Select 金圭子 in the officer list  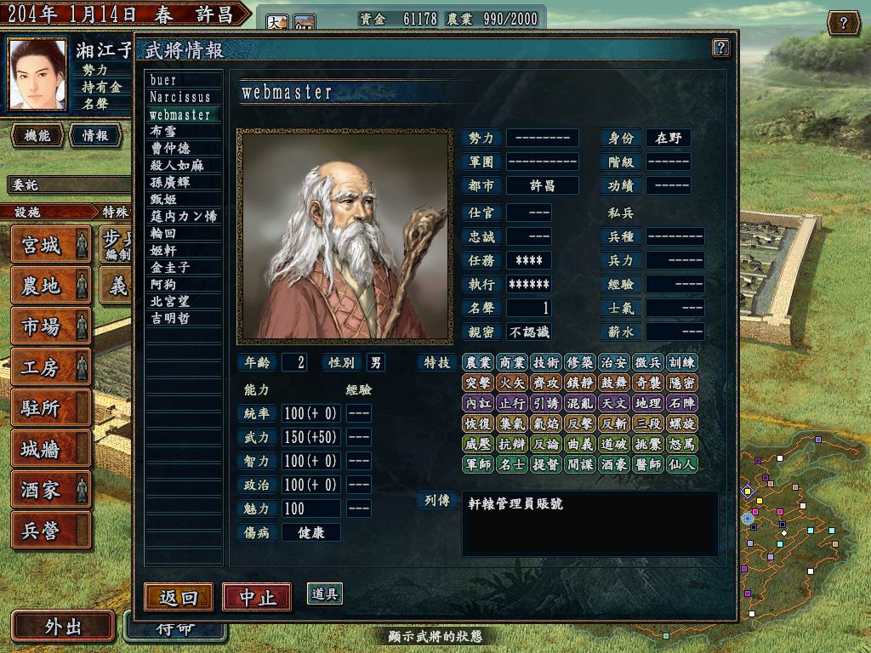click(184, 267)
